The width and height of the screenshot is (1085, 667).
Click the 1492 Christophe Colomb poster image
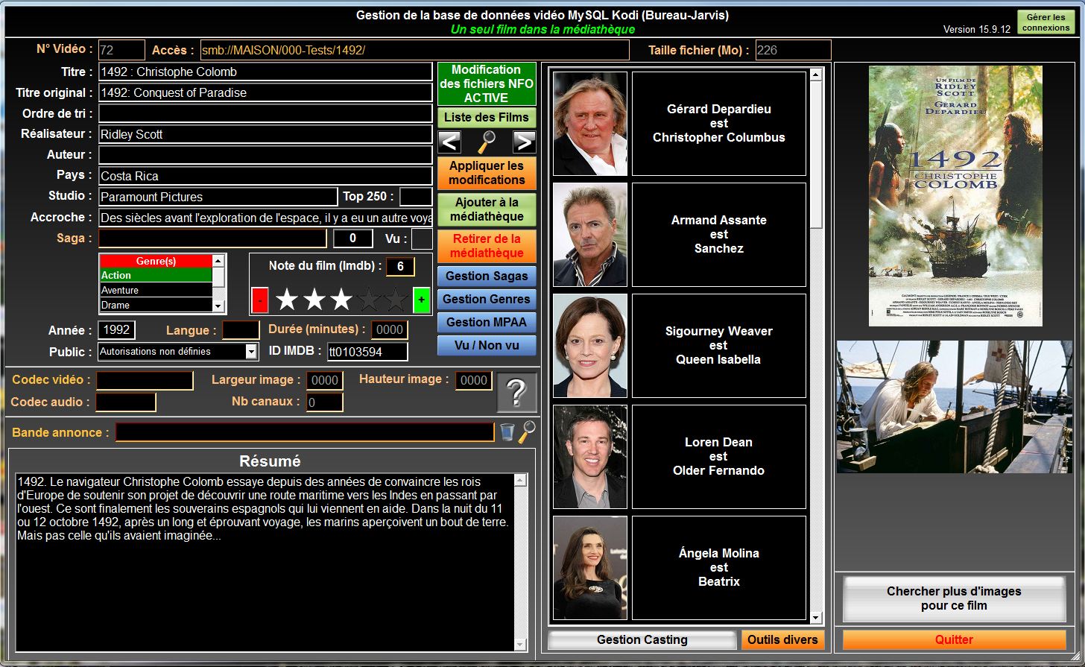[955, 195]
